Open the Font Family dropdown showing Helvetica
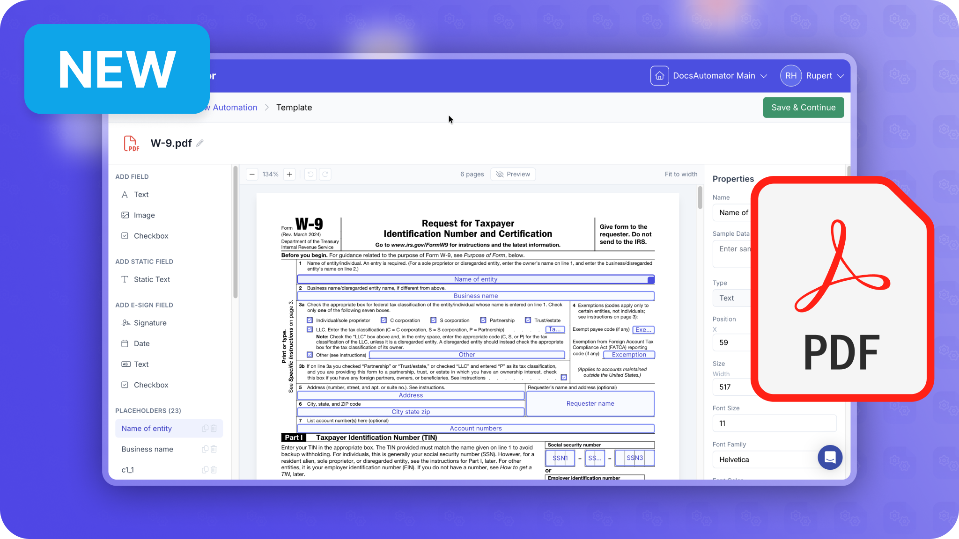959x539 pixels. pyautogui.click(x=775, y=459)
